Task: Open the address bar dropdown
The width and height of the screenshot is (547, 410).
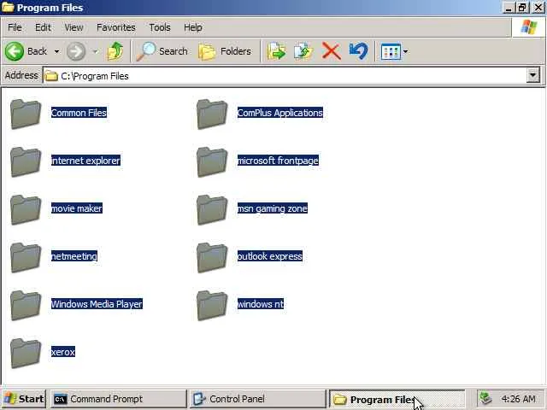Action: point(533,75)
